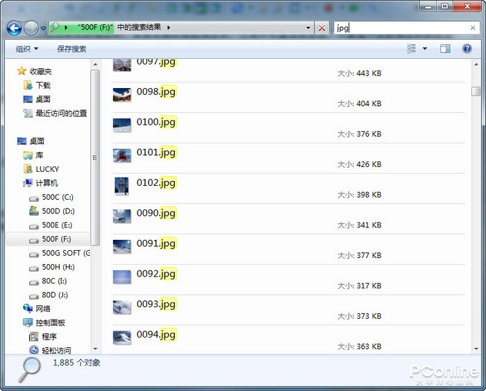The image size is (486, 391).
Task: Click 中的搜索结果 breadcrumb arrow
Action: pyautogui.click(x=169, y=28)
